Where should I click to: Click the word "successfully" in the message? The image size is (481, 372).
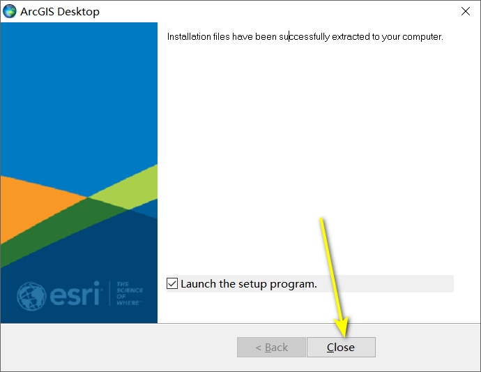pos(305,37)
